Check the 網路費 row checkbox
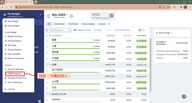Screen dimensions: 192x103 [47, 53]
